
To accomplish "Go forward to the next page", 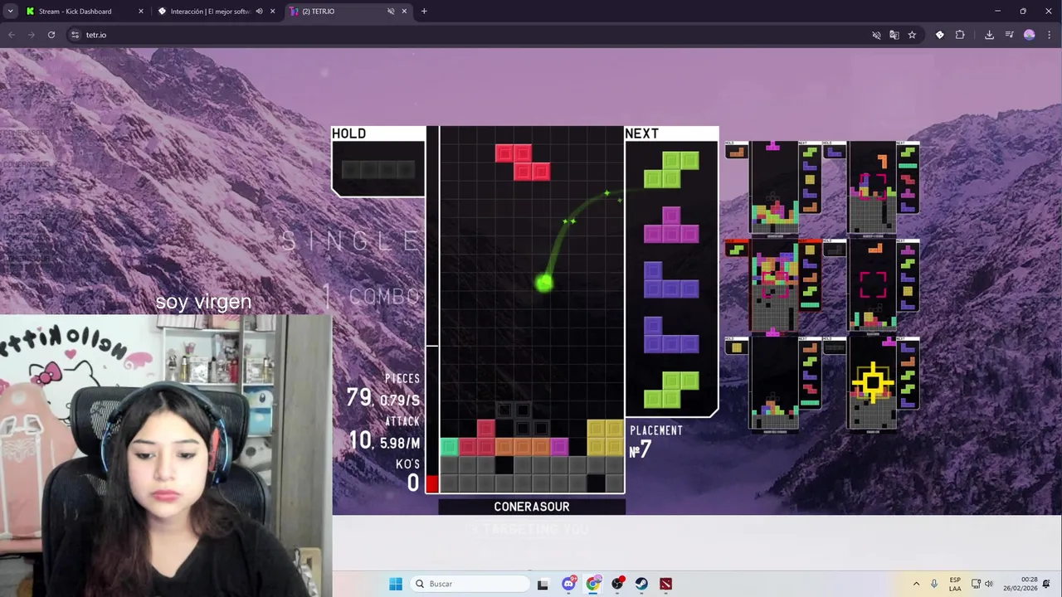I will [32, 35].
